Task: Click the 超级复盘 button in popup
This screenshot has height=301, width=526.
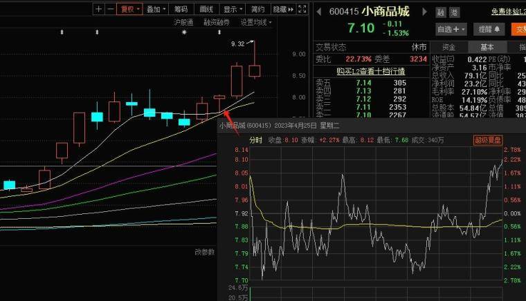Action: coord(488,140)
